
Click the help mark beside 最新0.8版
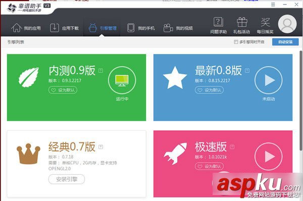tap(247, 71)
